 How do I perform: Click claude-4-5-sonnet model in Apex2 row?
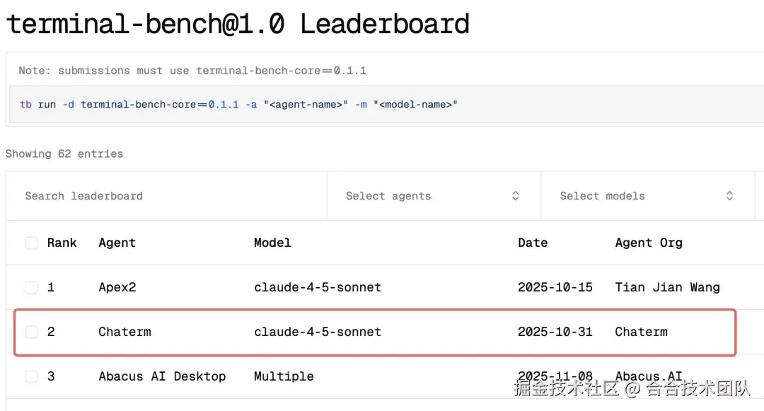click(318, 287)
